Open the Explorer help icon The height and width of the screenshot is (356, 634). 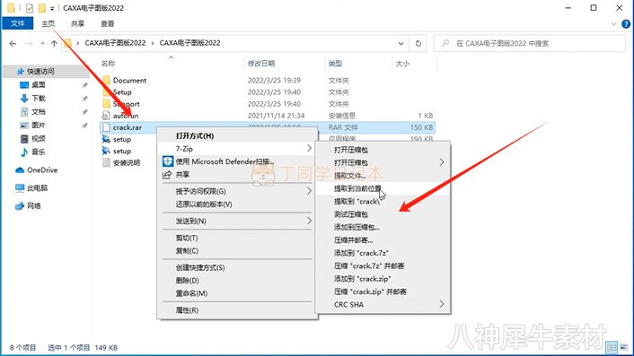click(626, 24)
